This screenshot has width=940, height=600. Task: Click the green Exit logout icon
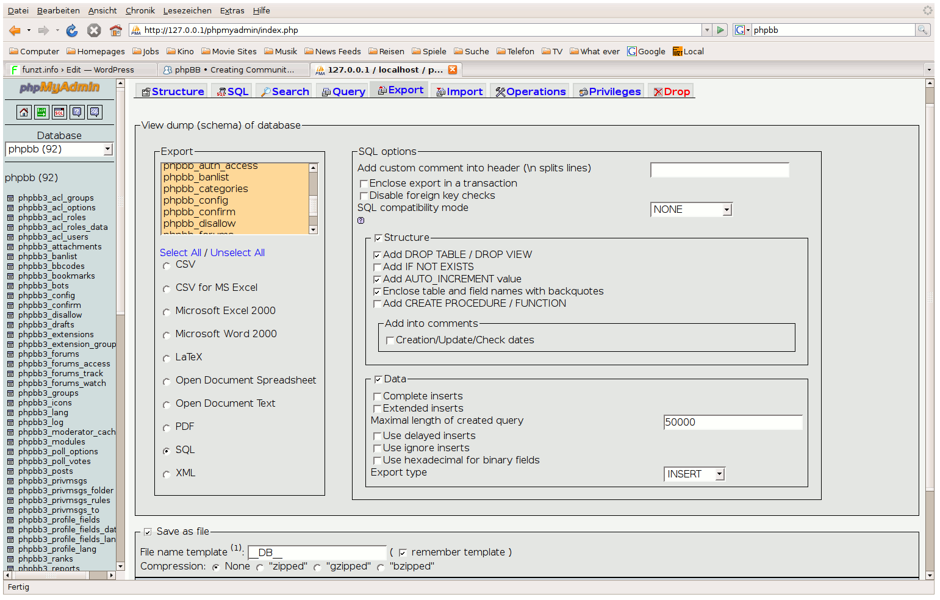click(41, 112)
